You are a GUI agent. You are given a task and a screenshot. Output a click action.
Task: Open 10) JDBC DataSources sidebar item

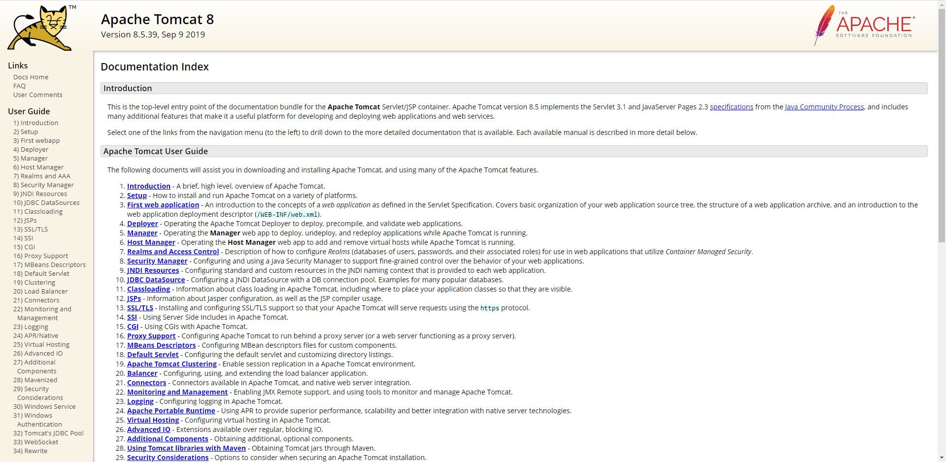point(46,203)
